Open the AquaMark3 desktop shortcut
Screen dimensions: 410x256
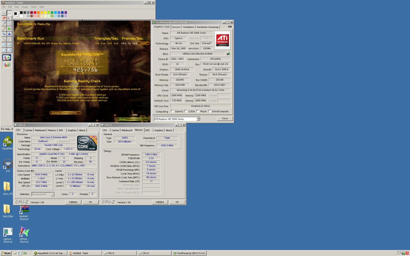click(x=8, y=143)
